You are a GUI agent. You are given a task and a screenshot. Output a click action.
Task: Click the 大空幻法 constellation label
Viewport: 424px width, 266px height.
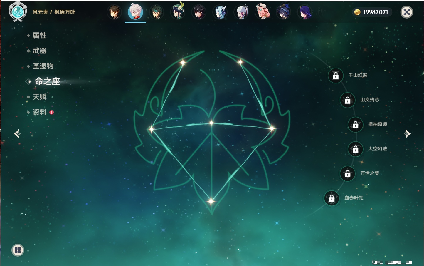point(378,149)
